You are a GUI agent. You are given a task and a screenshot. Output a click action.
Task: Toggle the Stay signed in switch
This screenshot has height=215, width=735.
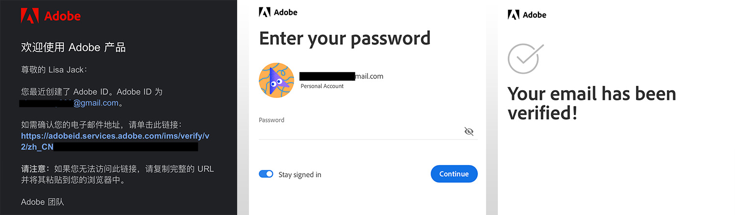click(266, 174)
